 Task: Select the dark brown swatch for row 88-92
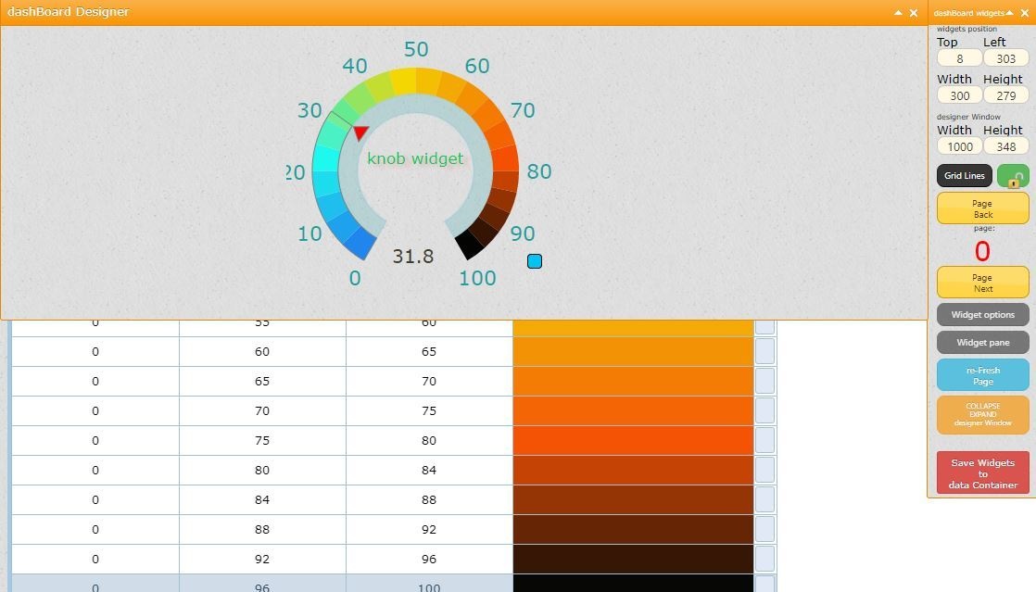click(633, 529)
